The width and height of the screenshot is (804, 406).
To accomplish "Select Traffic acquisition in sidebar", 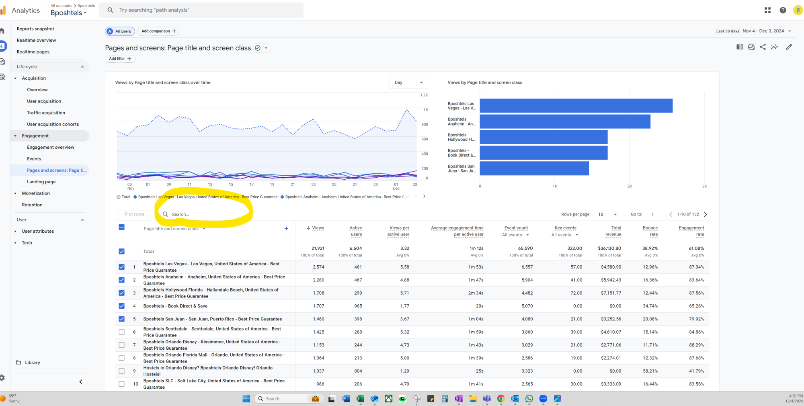I will (46, 113).
